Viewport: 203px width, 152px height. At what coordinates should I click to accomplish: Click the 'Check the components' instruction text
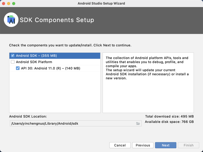click(x=70, y=45)
